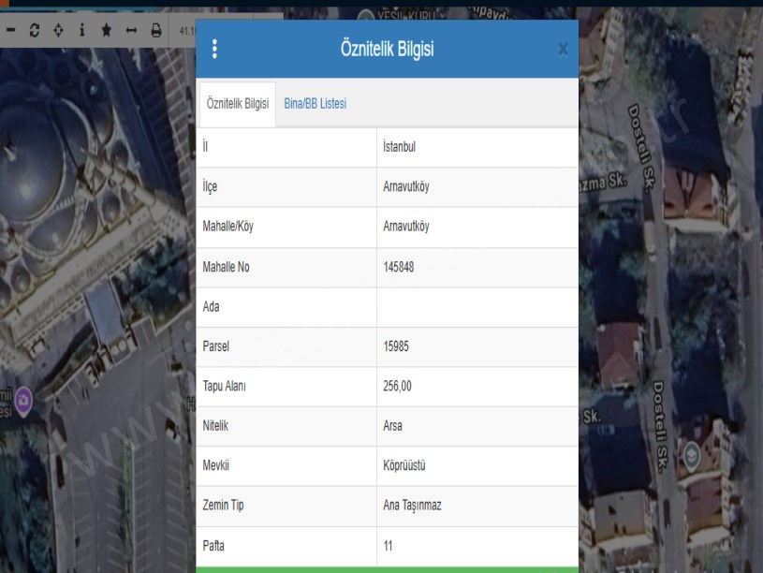763x573 pixels.
Task: Click the Tapu Alanı value 256,00
Action: coord(398,386)
